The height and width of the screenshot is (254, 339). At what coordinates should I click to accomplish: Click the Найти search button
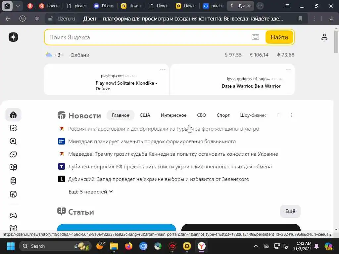pos(279,37)
